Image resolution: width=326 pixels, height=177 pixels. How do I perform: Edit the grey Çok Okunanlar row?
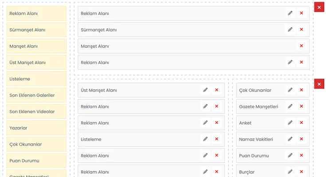pyautogui.click(x=290, y=90)
